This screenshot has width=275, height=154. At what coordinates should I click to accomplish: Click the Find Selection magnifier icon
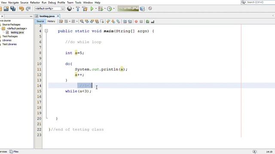(x=82, y=21)
